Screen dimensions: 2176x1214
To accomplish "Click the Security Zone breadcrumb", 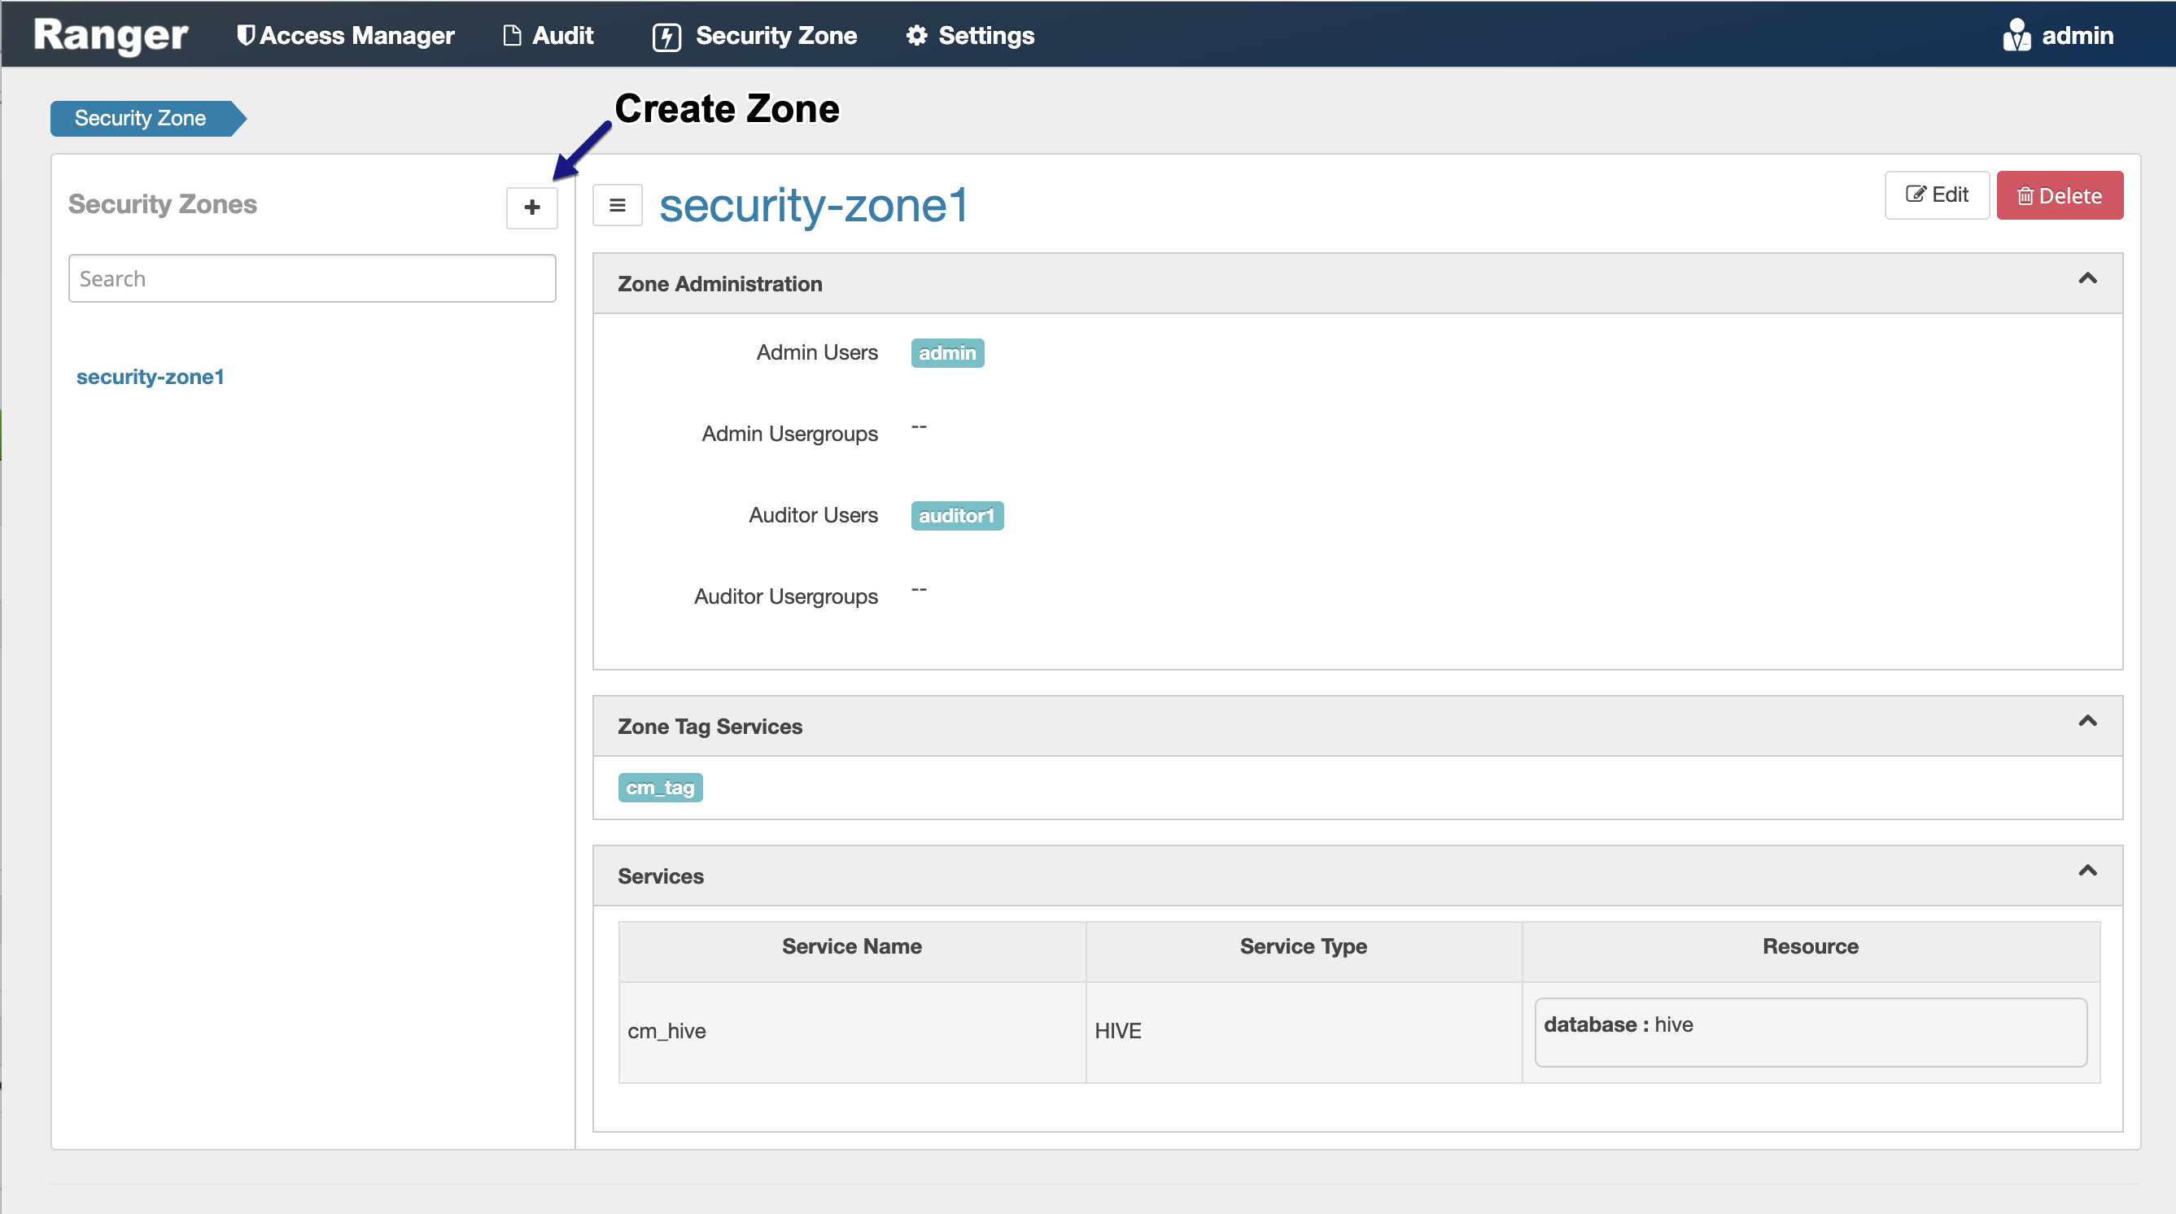I will (140, 118).
